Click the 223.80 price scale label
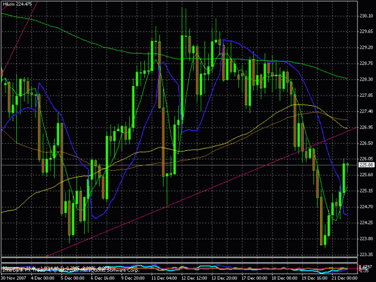 tap(366, 239)
